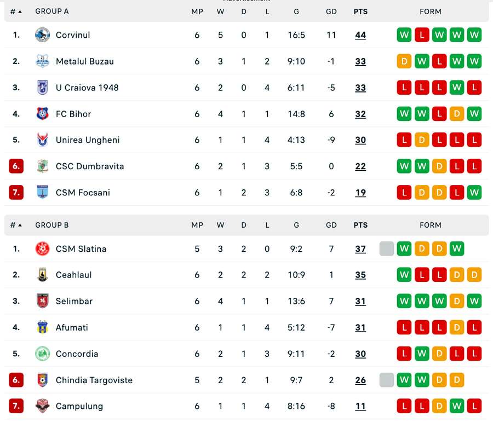Sort Group B by GD column
This screenshot has width=493, height=422.
click(x=331, y=225)
